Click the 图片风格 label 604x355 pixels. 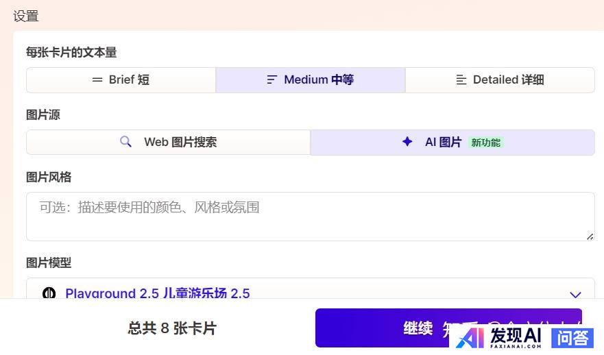[49, 177]
